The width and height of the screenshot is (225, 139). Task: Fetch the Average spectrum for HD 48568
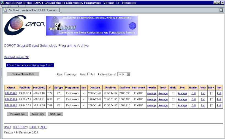(163, 105)
